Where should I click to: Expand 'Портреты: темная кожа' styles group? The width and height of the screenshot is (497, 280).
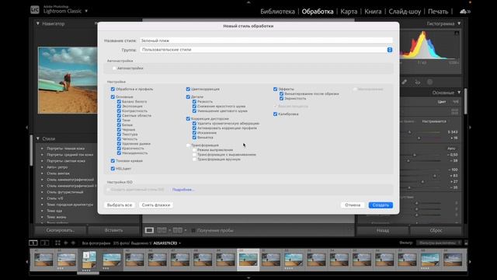click(42, 149)
